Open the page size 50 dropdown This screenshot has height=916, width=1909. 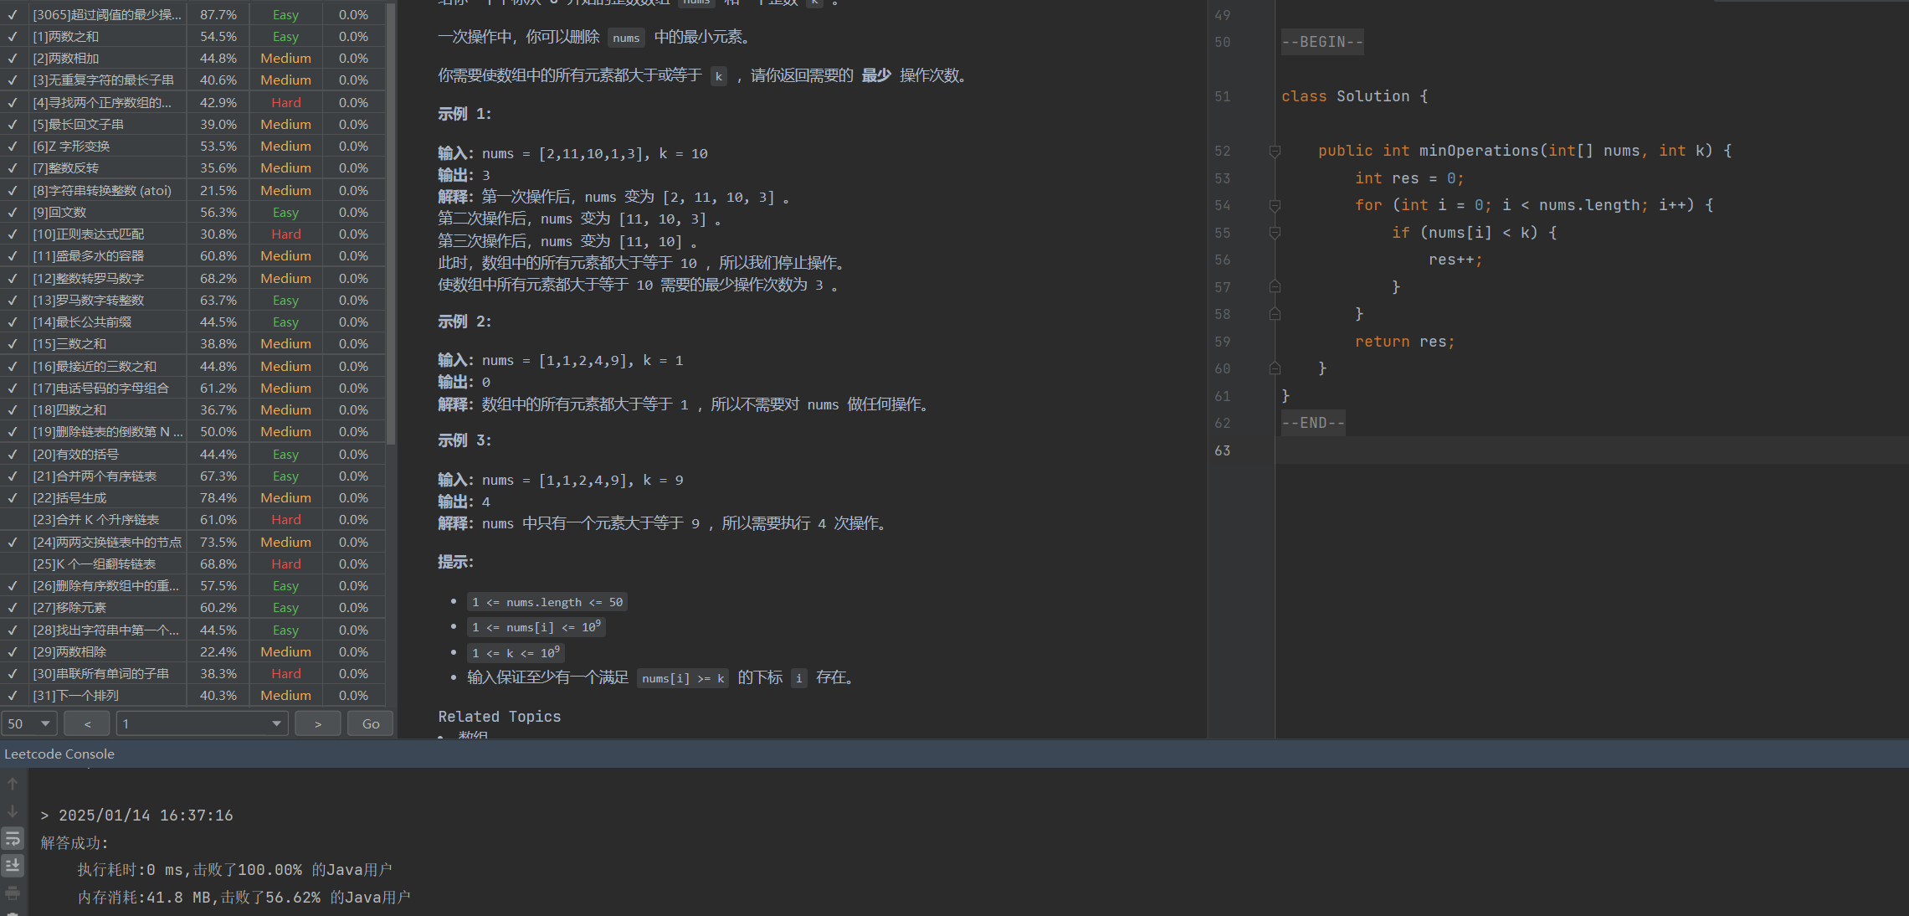pyautogui.click(x=29, y=723)
